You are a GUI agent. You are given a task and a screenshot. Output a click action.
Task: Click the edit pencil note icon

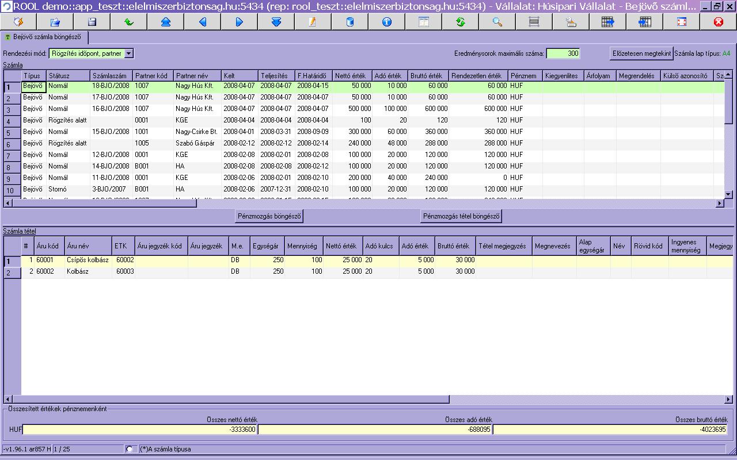tap(313, 22)
